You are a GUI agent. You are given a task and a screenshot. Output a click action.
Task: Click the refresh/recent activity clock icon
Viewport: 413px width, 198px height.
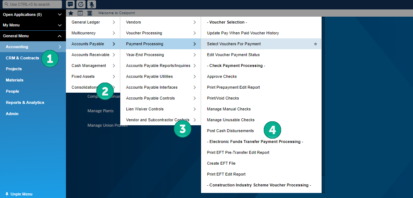pyautogui.click(x=81, y=4)
